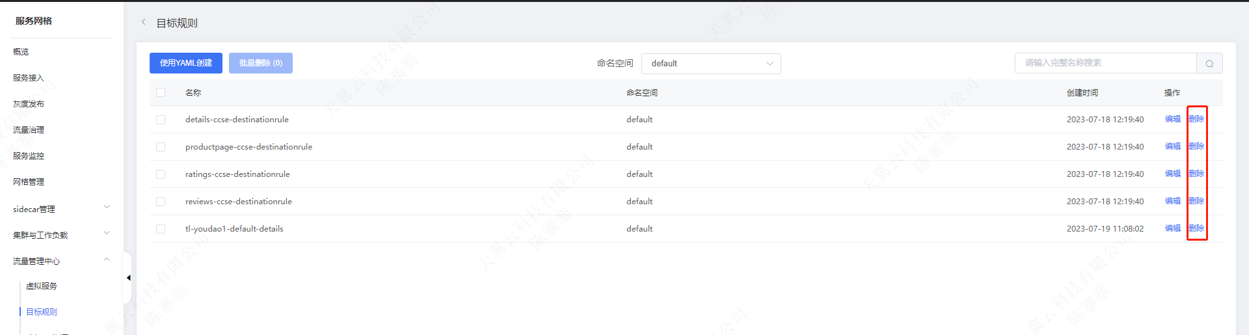
Task: Open 服务监控 in the sidebar
Action: pos(29,155)
